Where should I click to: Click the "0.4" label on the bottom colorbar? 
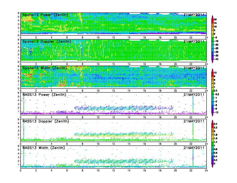pyautogui.click(x=215, y=156)
